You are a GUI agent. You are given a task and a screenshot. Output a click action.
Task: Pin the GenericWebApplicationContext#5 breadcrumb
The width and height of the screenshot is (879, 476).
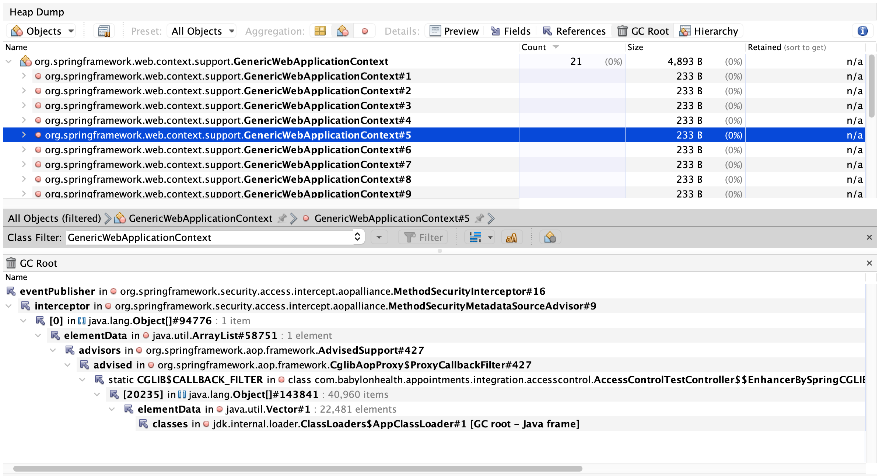tap(479, 218)
